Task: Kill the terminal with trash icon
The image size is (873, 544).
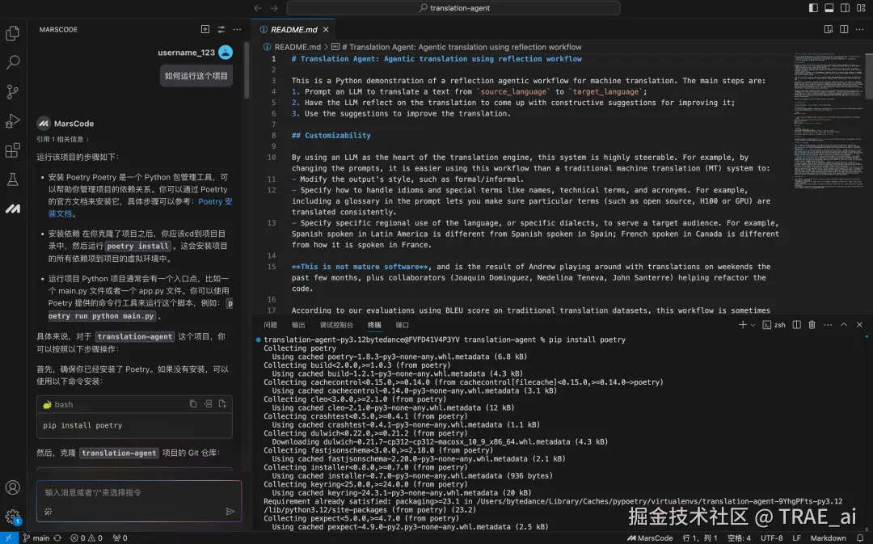Action: point(812,325)
